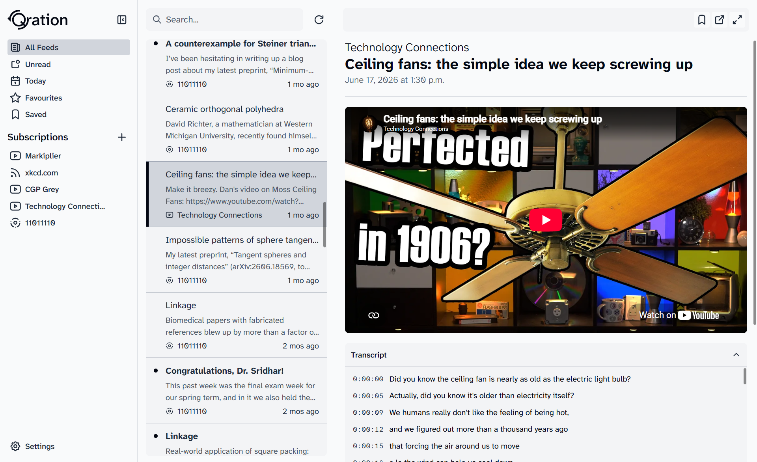Image resolution: width=757 pixels, height=462 pixels.
Task: Jump to transcript timestamp 0:00:00
Action: point(368,379)
